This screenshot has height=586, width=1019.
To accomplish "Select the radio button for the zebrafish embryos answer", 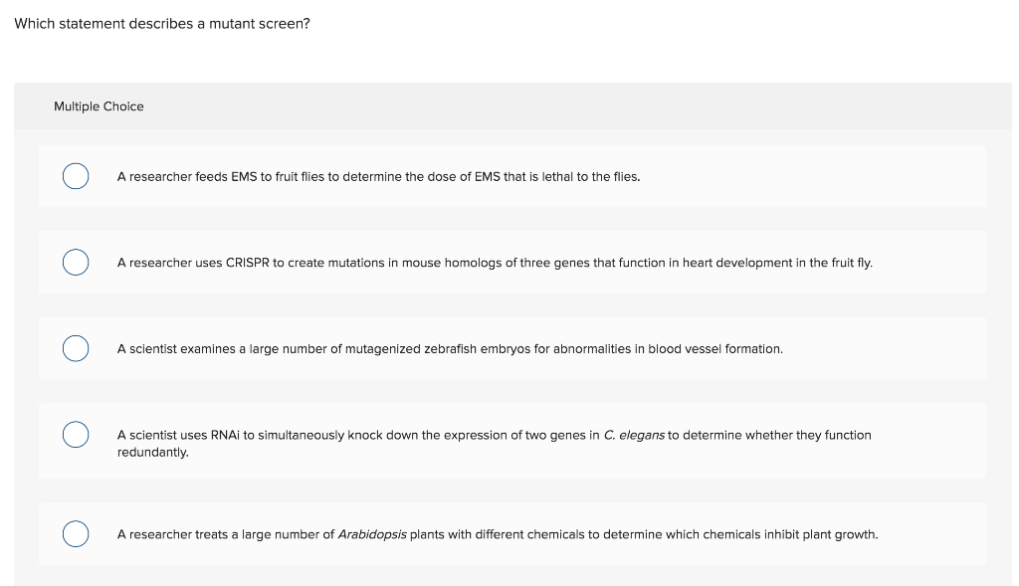I will coord(76,348).
